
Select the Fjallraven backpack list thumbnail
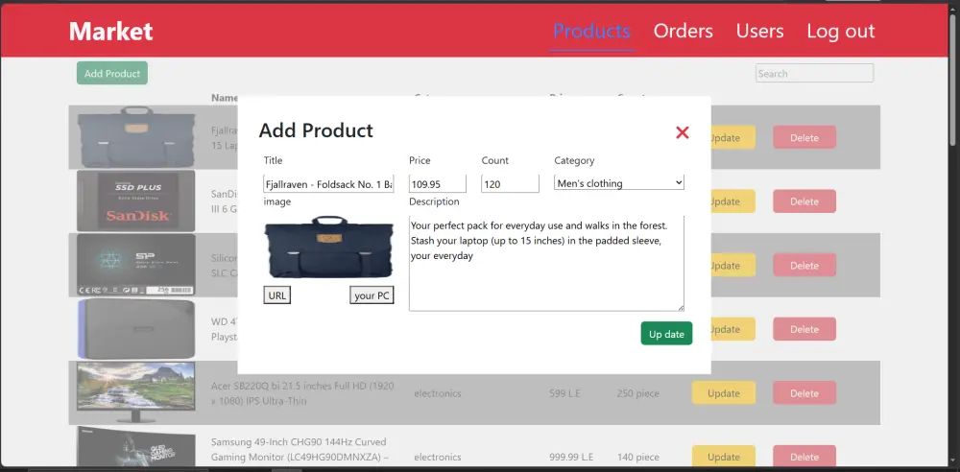click(x=136, y=137)
